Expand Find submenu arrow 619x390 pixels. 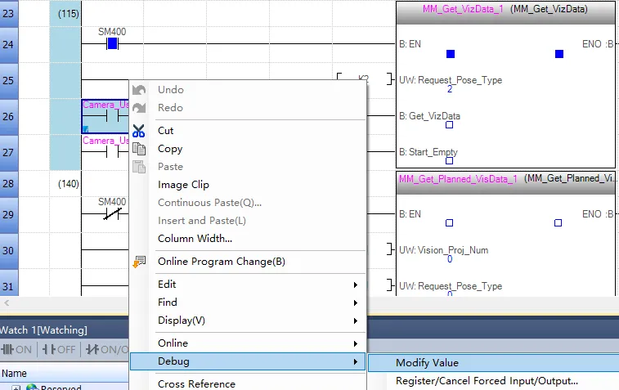coord(356,303)
